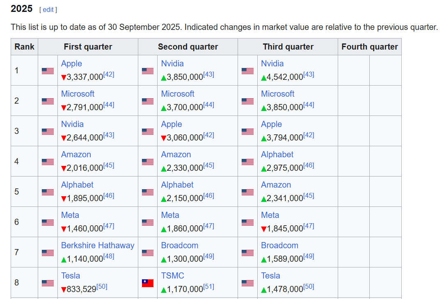This screenshot has height=299, width=444.
Task: Click the US flag beside Second quarter Apple
Action: pos(148,131)
